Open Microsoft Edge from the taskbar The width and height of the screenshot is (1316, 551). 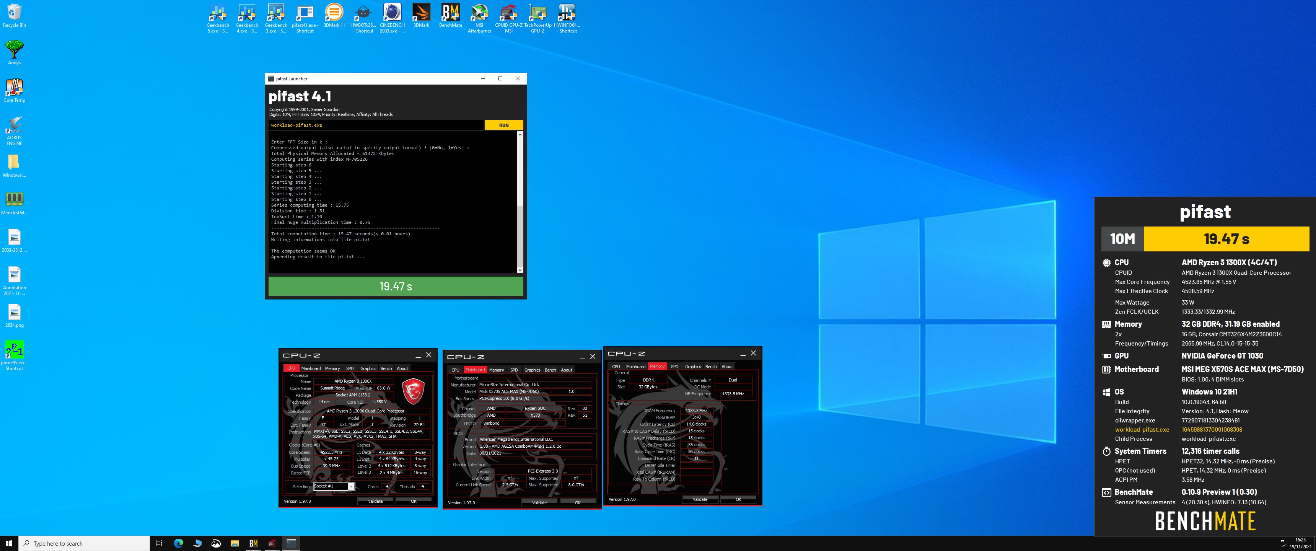click(x=178, y=543)
